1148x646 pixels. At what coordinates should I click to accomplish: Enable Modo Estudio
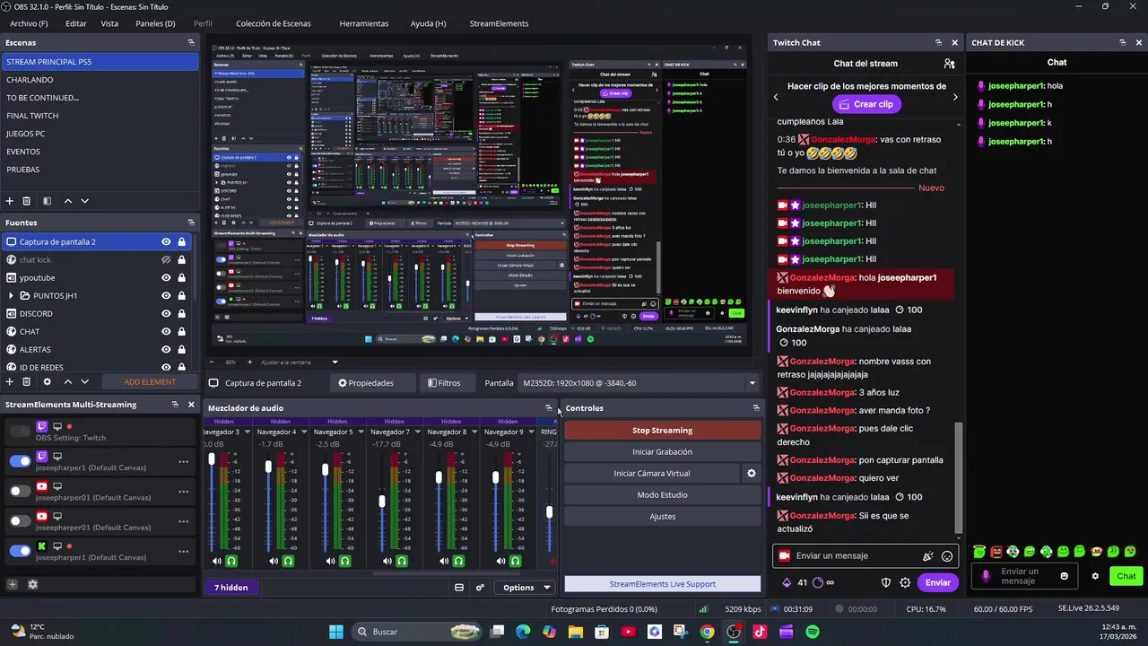tap(662, 495)
